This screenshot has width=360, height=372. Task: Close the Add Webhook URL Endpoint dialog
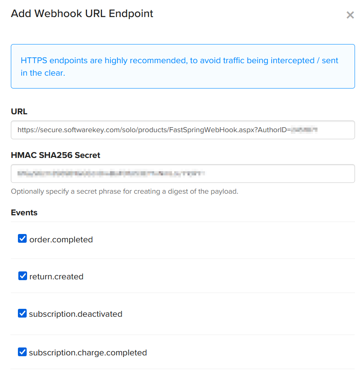pos(350,15)
